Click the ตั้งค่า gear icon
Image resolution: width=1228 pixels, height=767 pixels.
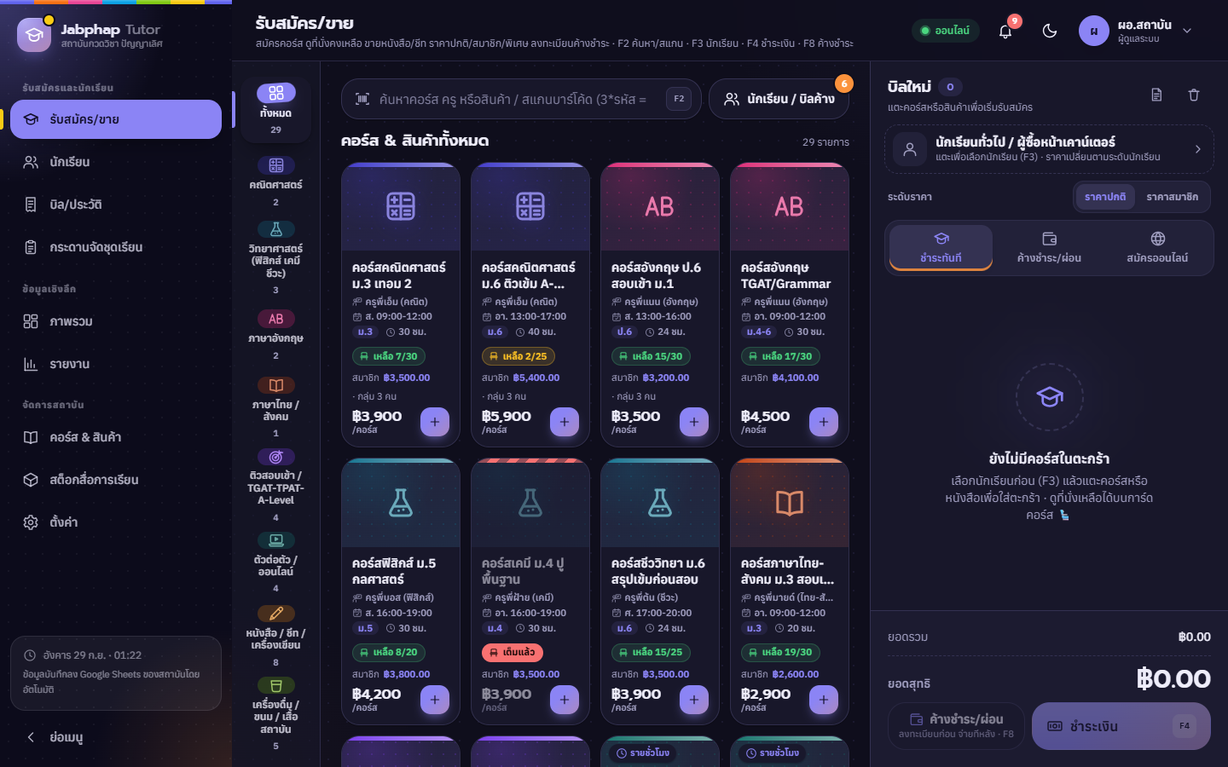(x=31, y=522)
